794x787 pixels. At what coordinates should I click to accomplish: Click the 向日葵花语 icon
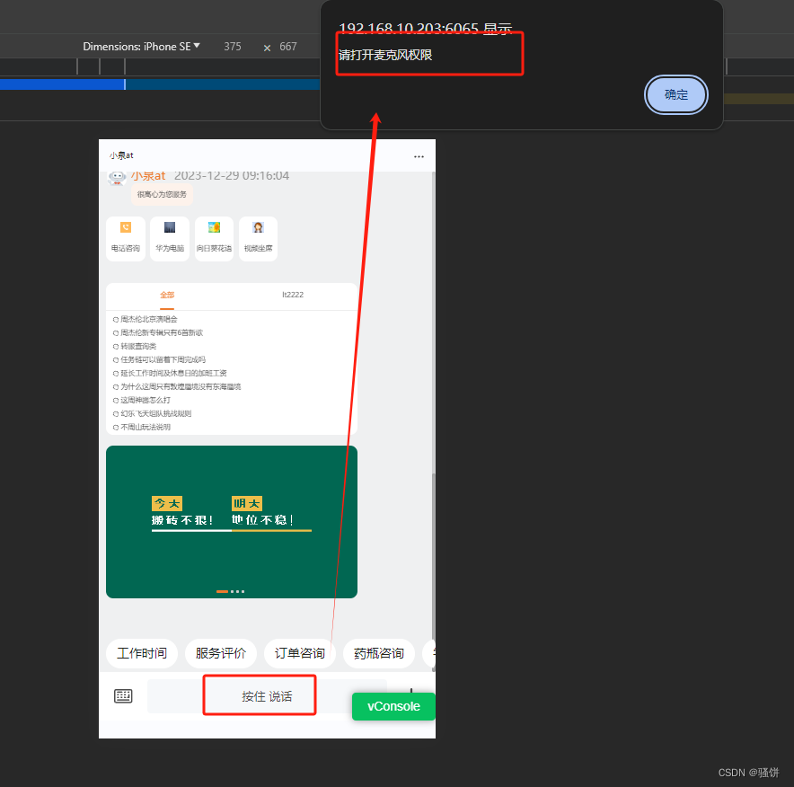pyautogui.click(x=214, y=238)
